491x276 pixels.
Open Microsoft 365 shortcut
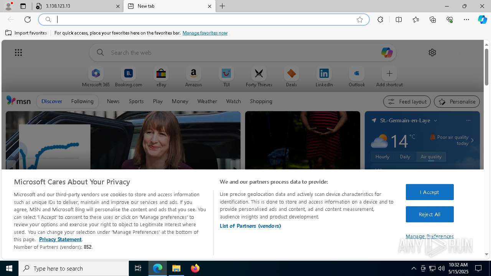[x=96, y=77]
